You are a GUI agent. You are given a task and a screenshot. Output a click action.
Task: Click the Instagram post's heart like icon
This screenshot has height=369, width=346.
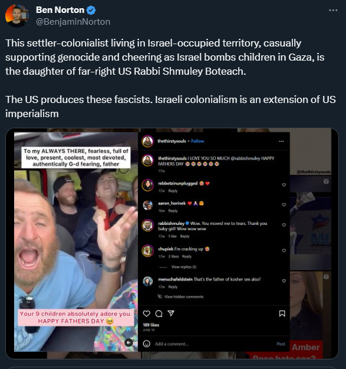point(147,314)
